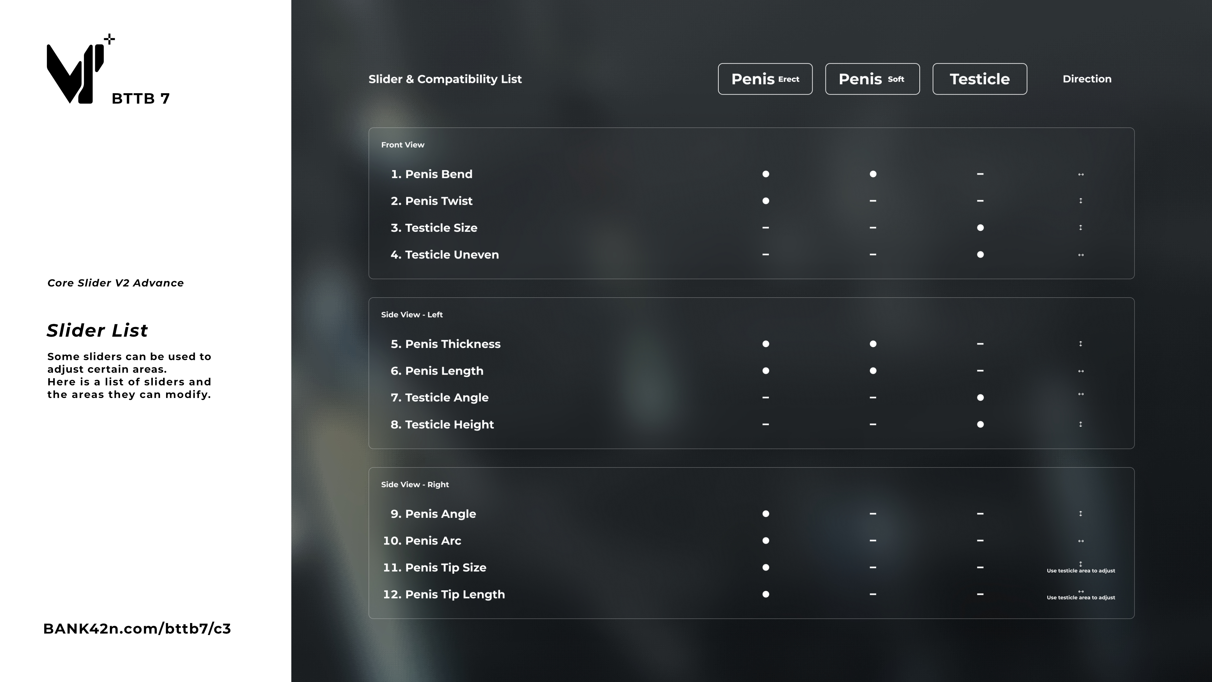Click the Testicle header button
The width and height of the screenshot is (1212, 682).
[980, 79]
